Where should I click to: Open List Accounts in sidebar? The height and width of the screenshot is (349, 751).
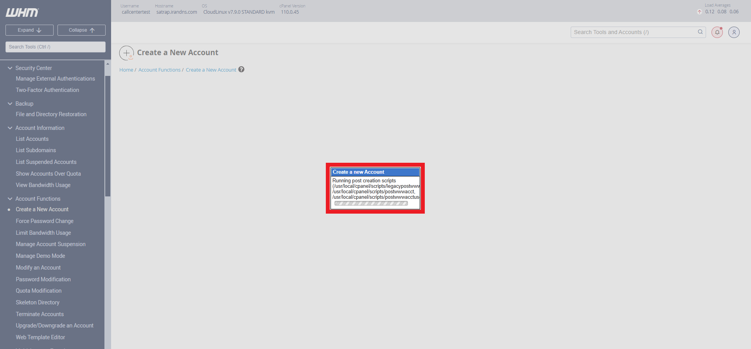(32, 139)
